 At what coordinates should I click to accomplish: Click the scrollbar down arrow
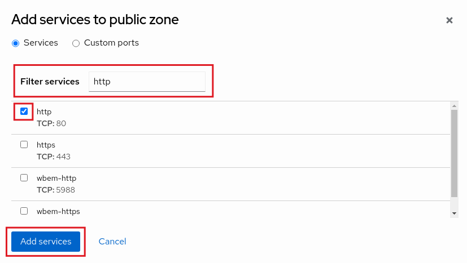[x=454, y=213]
